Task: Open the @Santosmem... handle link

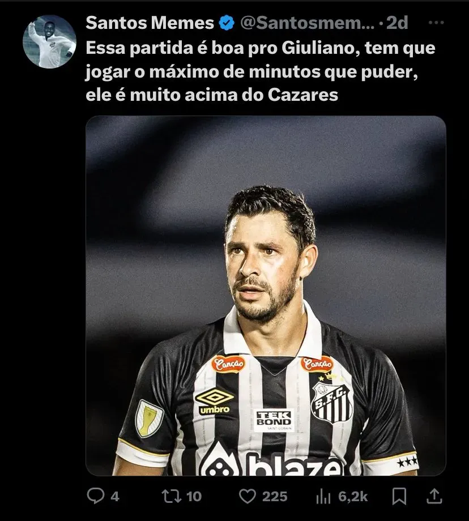Action: 307,23
